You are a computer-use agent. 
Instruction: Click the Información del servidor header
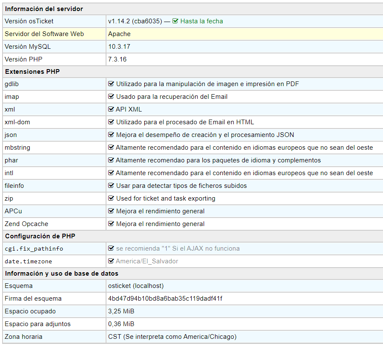[44, 9]
